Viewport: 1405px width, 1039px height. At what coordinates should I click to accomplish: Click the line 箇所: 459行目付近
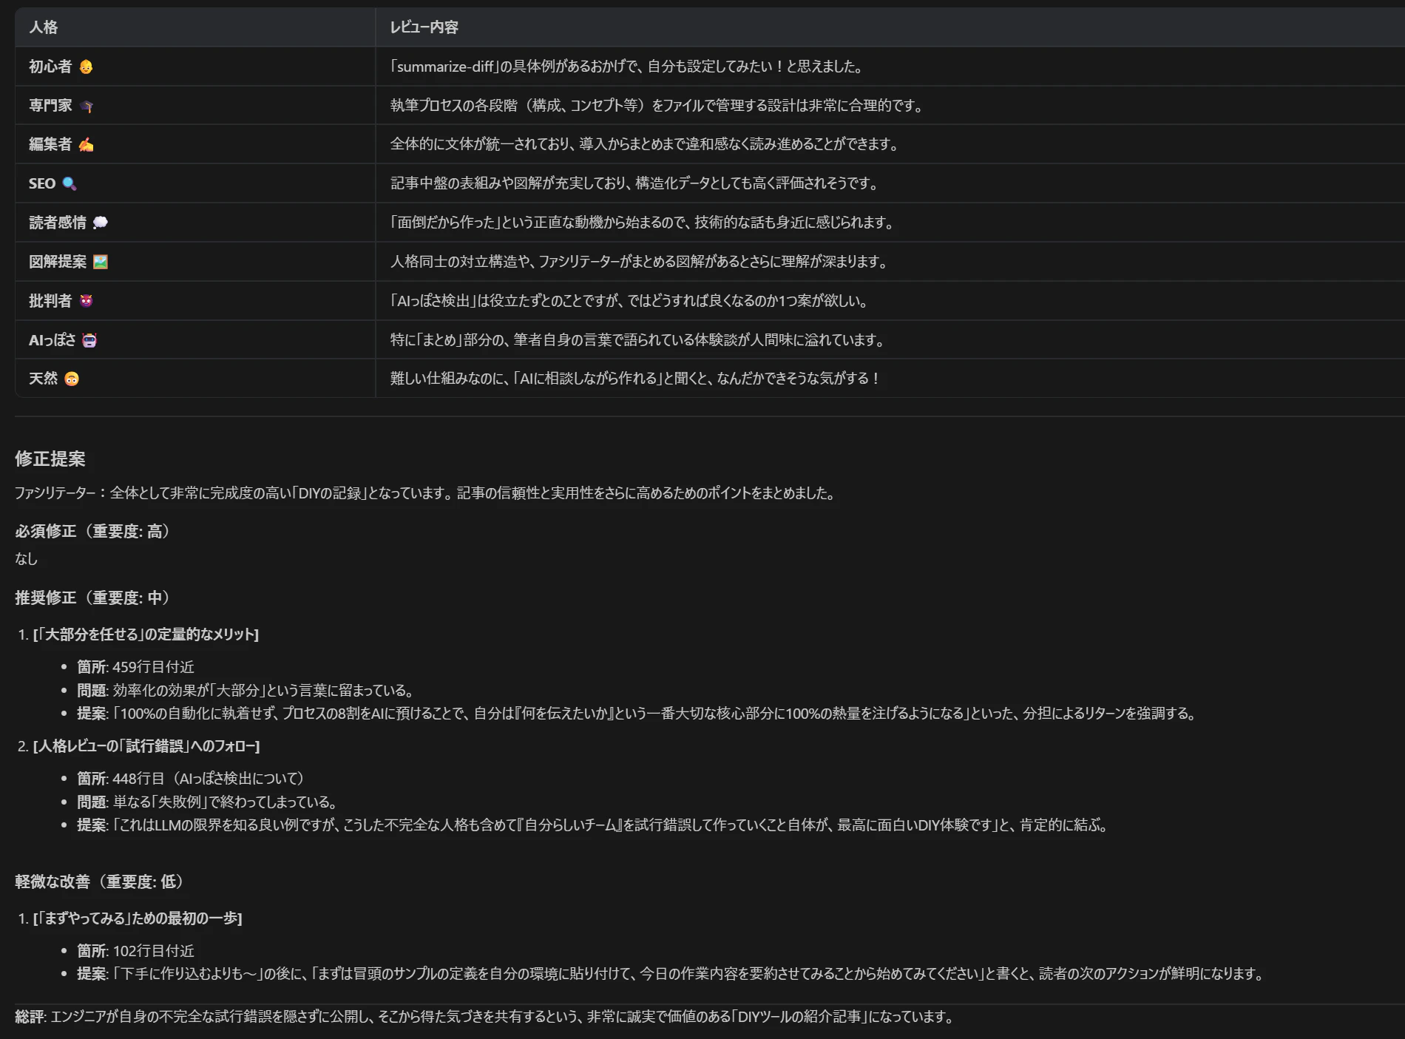coord(136,667)
